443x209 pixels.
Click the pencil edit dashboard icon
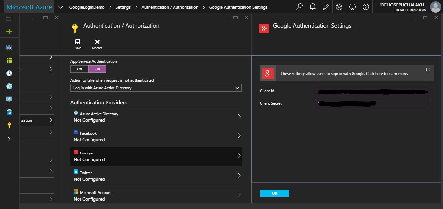point(326,6)
